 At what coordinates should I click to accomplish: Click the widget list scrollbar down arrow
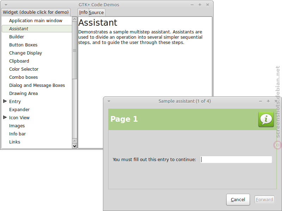coord(74,146)
